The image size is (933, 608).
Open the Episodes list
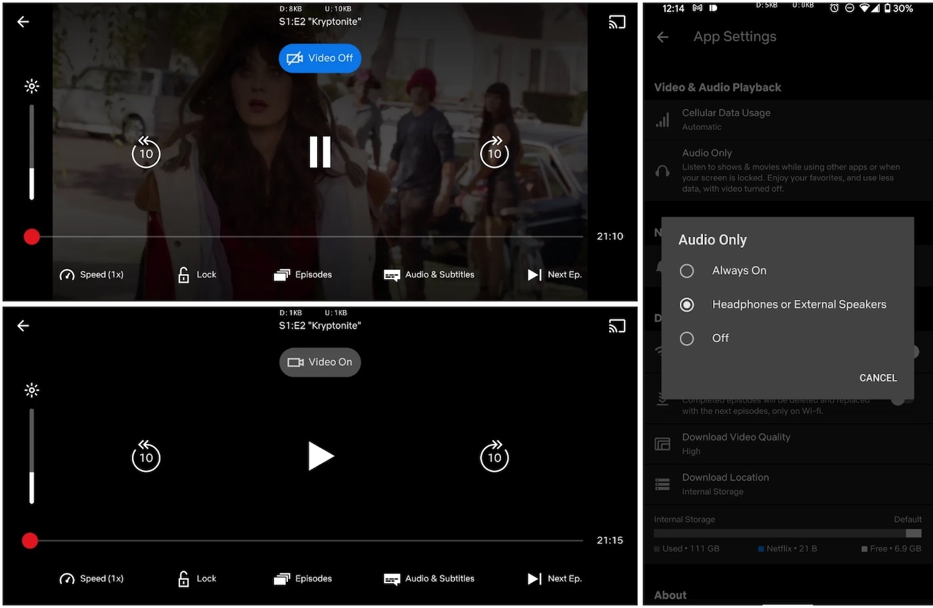coord(303,274)
